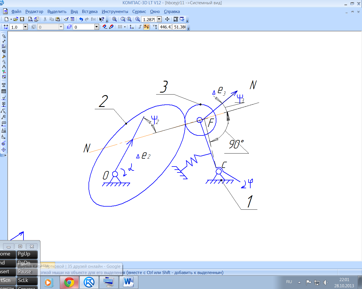Choose the surface roughness symbol tool
The height and width of the screenshot is (289, 362).
point(4,98)
